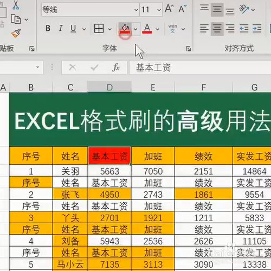Increase font size with larger A
The height and width of the screenshot is (271, 271).
[169, 9]
